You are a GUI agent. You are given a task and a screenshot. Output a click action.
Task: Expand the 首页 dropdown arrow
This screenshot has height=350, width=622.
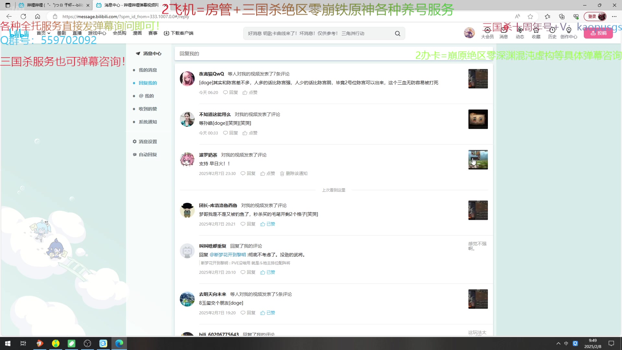[49, 33]
